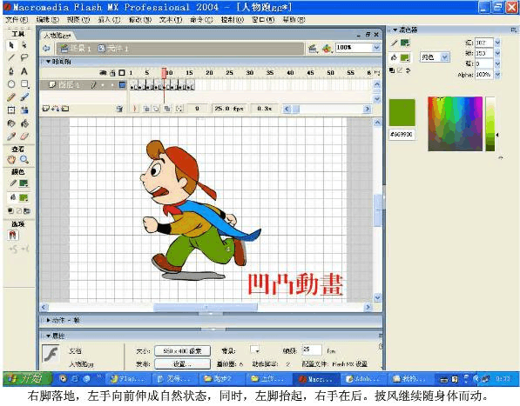
Task: Toggle Edit Multiple Frames button
Action: pyautogui.click(x=167, y=109)
